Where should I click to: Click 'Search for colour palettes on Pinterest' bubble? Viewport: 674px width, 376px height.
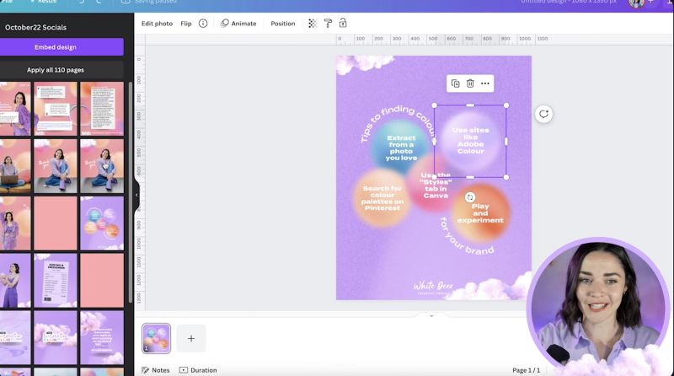(382, 198)
